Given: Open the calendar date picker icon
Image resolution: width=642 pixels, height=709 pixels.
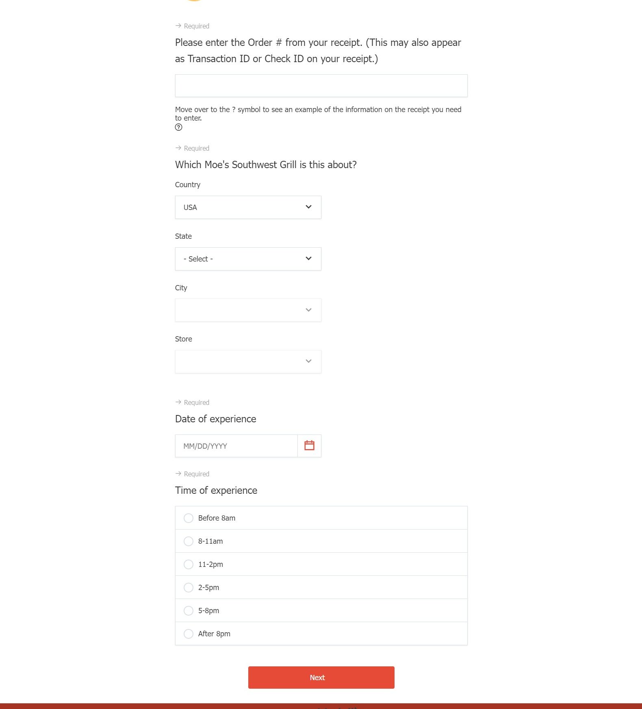Looking at the screenshot, I should coord(309,446).
